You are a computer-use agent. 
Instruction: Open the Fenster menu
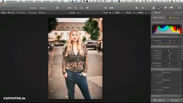tap(55, 1)
